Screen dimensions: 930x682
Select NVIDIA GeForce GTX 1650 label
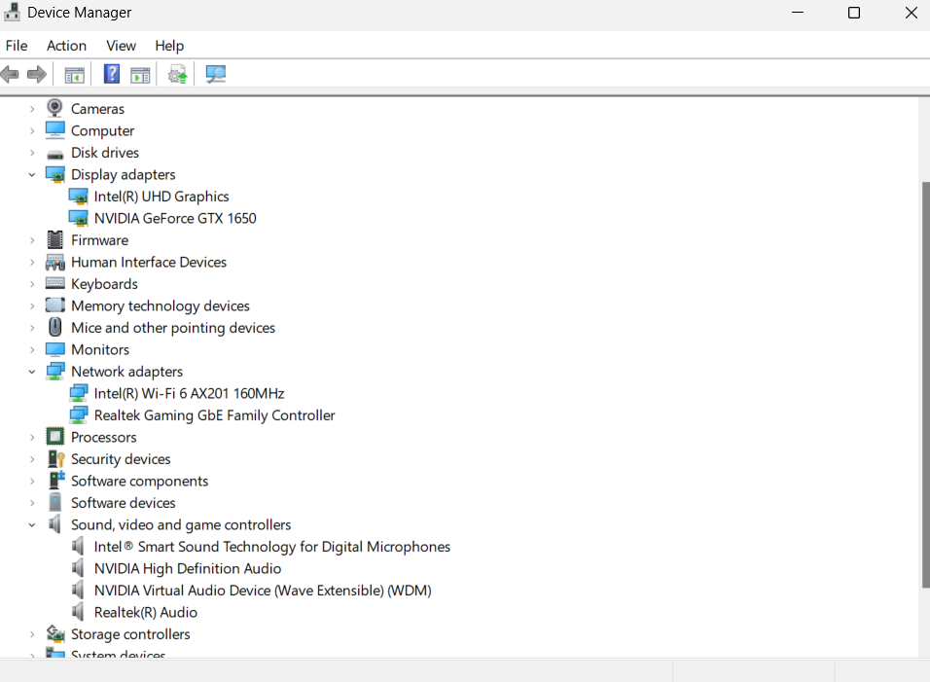pos(175,218)
